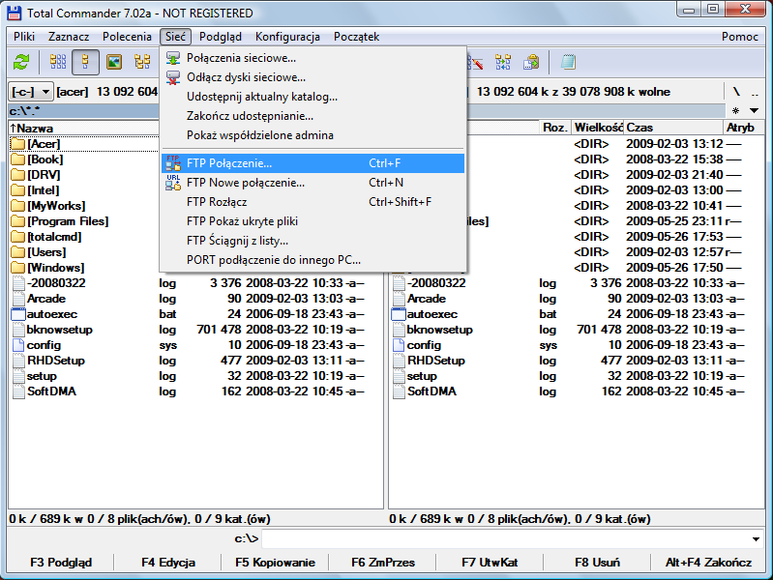This screenshot has height=580, width=773.
Task: Click the Arcade file icon in right panel
Action: click(399, 299)
